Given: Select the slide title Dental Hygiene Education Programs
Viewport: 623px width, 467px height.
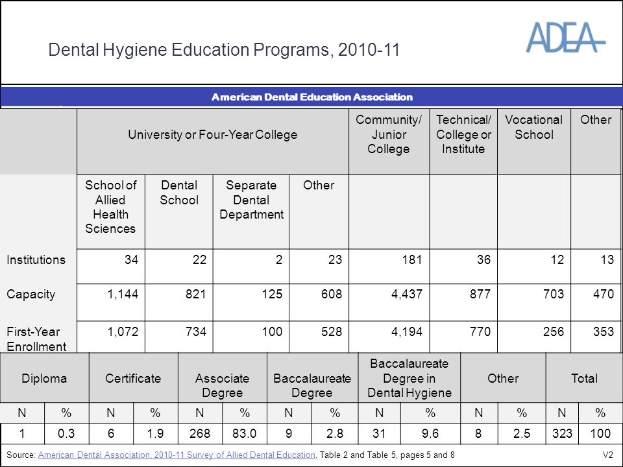Looking at the screenshot, I should pyautogui.click(x=224, y=50).
